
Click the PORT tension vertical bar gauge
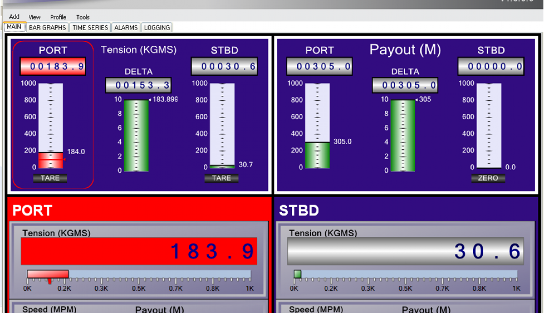click(x=51, y=126)
